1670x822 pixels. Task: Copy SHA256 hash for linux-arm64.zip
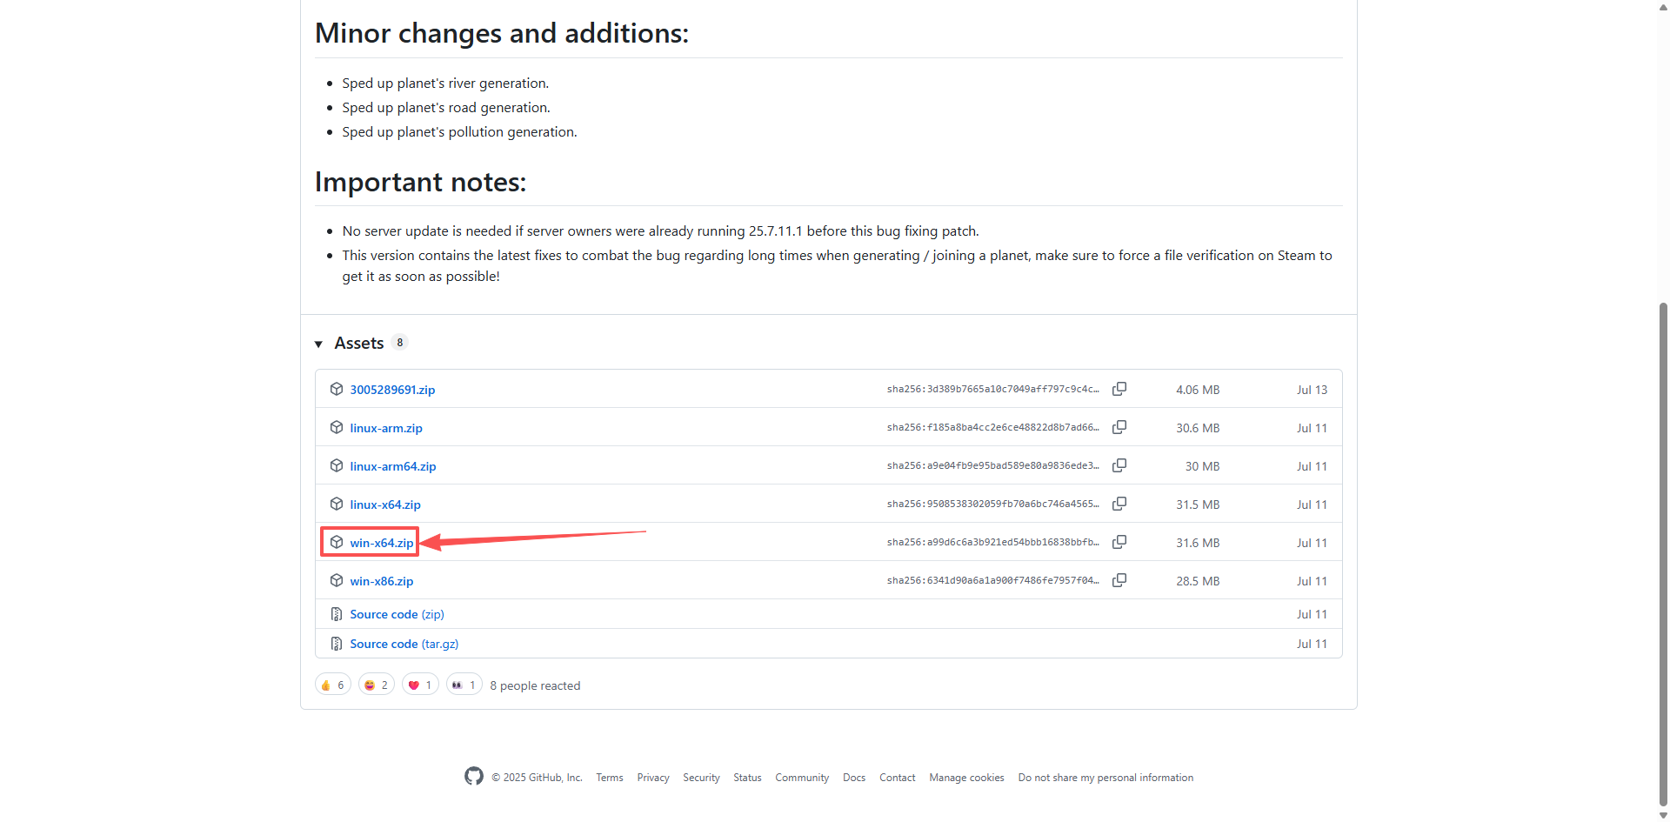[x=1119, y=465]
